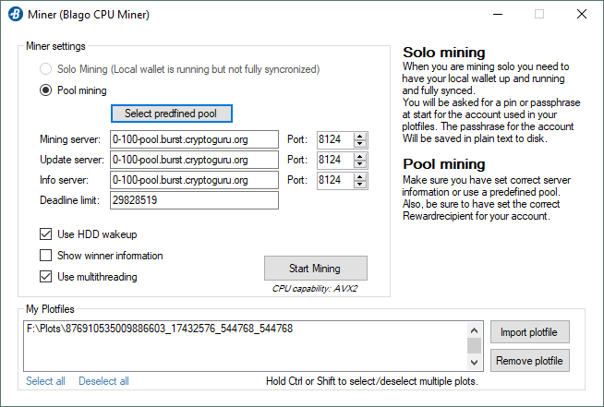Screen dimensions: 604x407
Task: Click the CPU capability: AVX2 text
Action: tap(315, 289)
